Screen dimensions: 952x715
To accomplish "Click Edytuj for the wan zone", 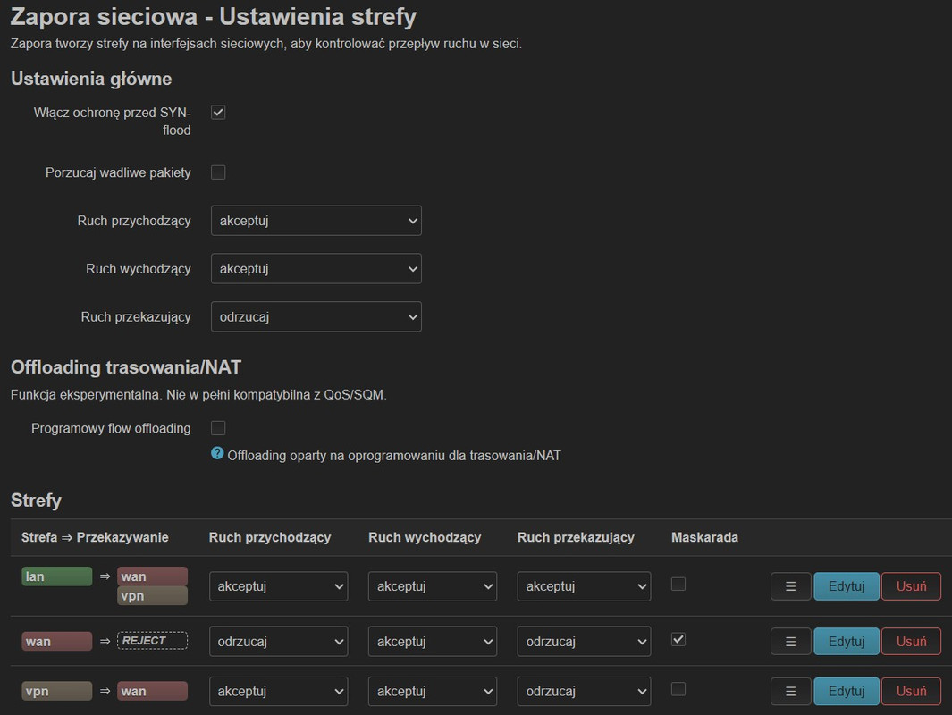I will [x=847, y=642].
